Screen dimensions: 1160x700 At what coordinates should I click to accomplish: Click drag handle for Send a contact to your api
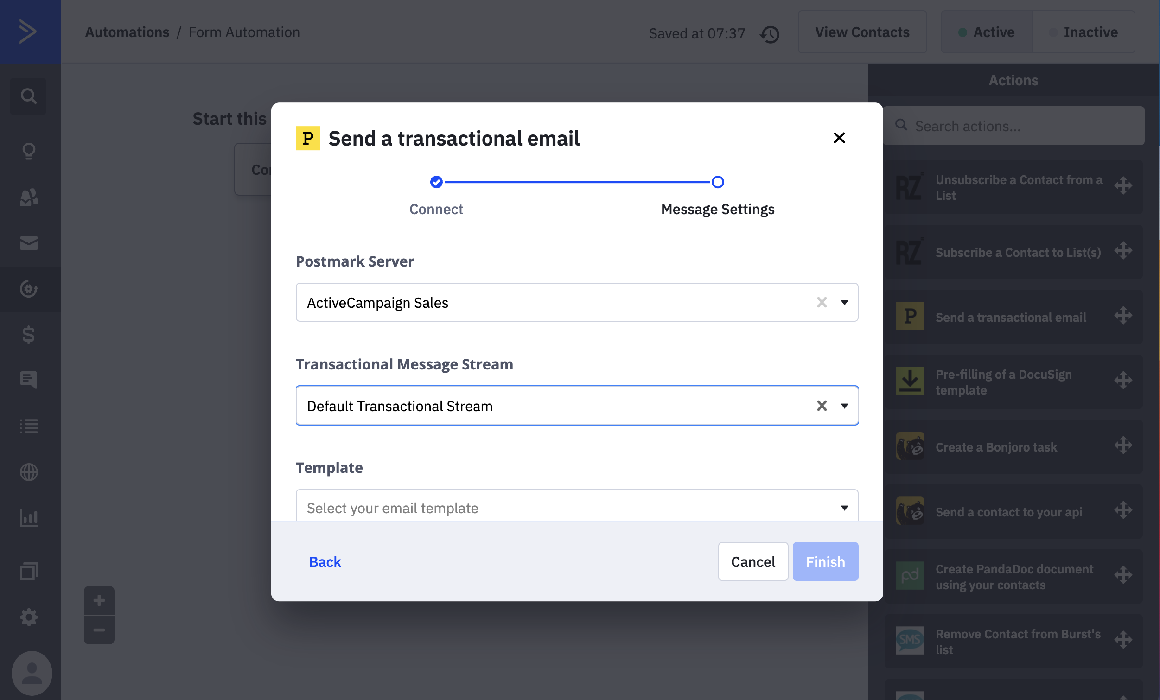pos(1123,510)
